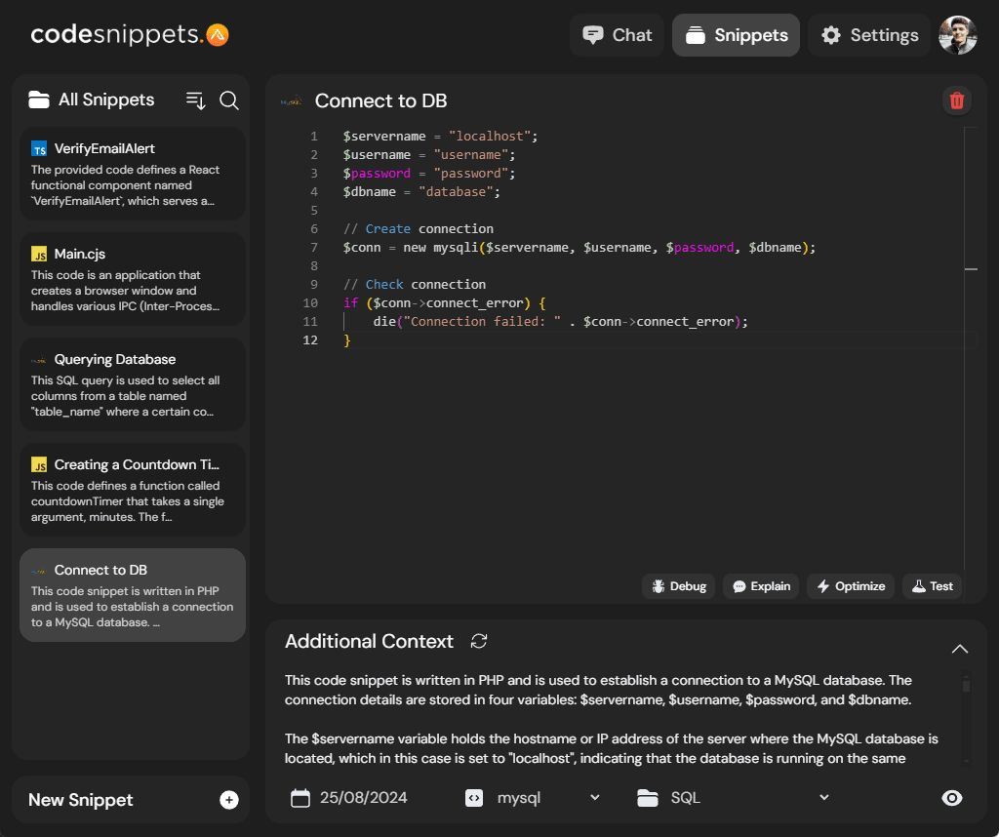Click the JS icon beside Creating a Countdown
Image resolution: width=999 pixels, height=837 pixels.
tap(39, 465)
